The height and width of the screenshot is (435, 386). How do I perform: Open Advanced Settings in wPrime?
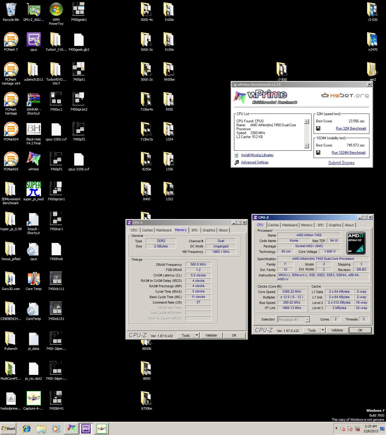[x=255, y=162]
